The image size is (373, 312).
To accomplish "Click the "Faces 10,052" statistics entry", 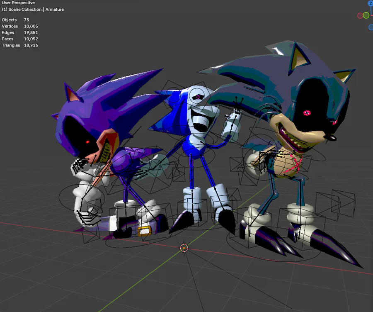I will 20,39.
